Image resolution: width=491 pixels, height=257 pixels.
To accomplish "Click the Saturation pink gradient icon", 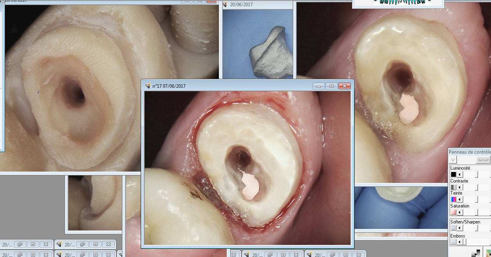I will click(453, 212).
